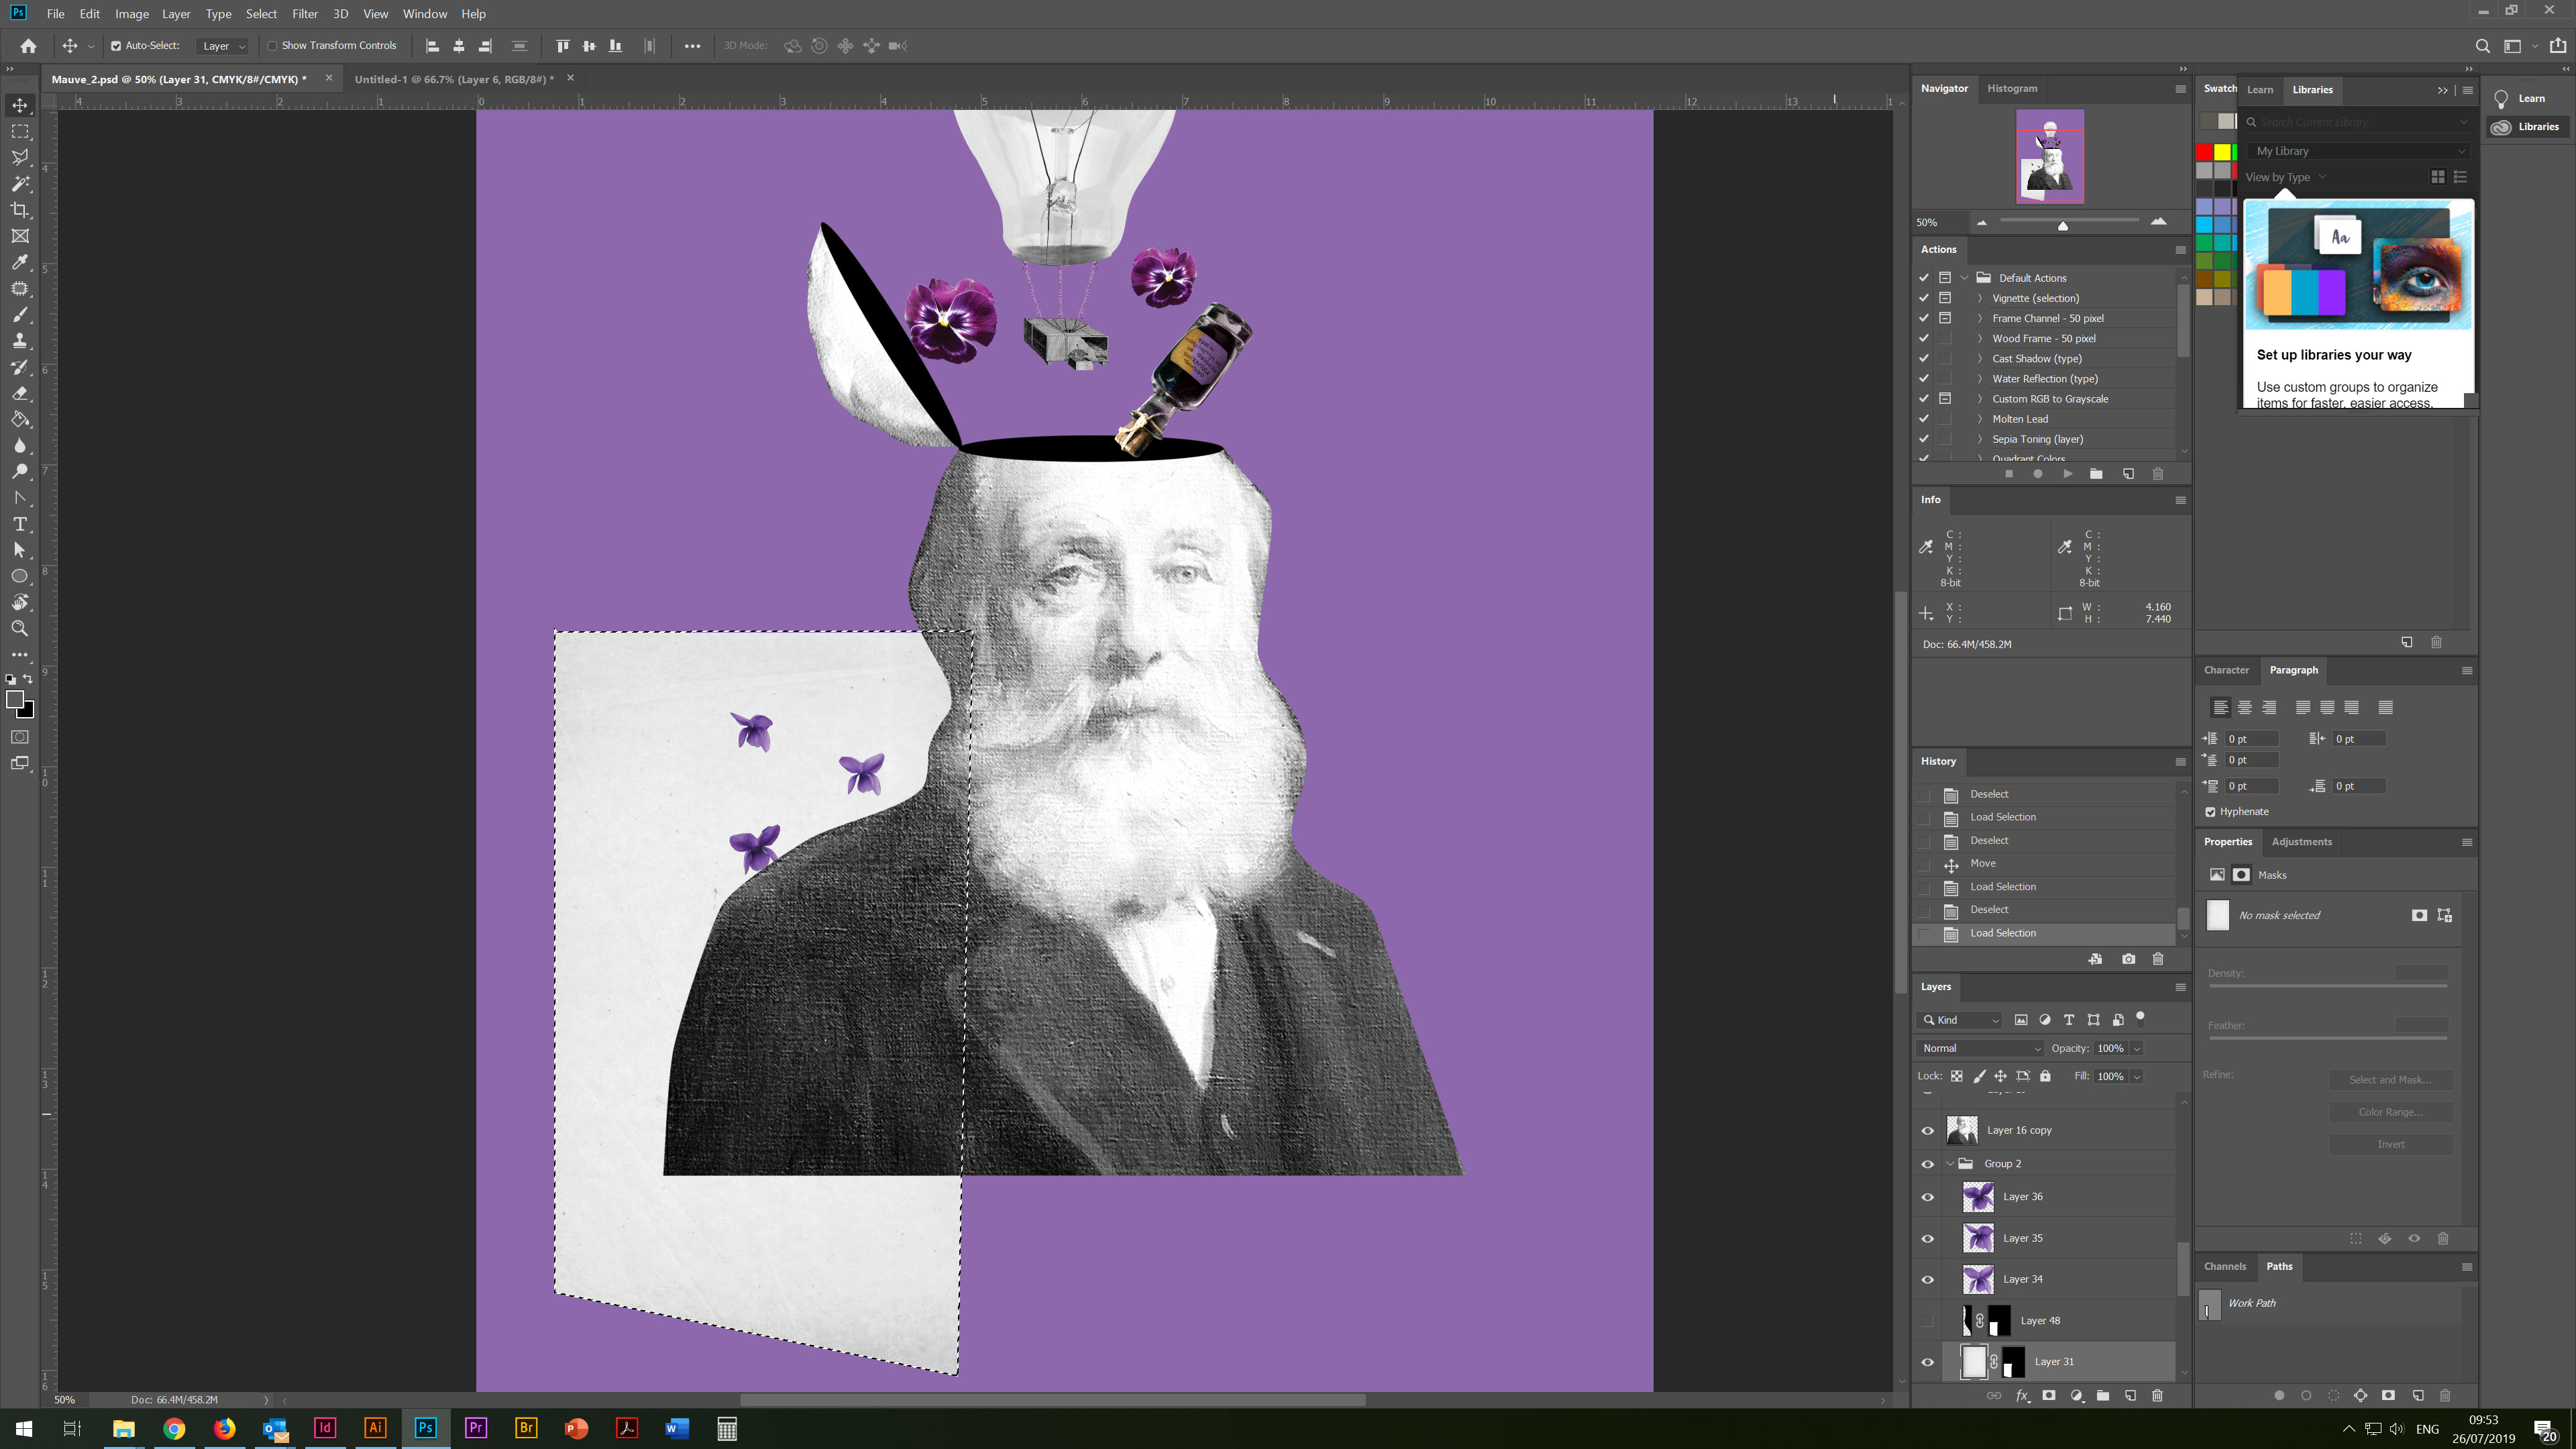Open the blend mode Normal dropdown
This screenshot has height=1449, width=2576.
point(1979,1048)
